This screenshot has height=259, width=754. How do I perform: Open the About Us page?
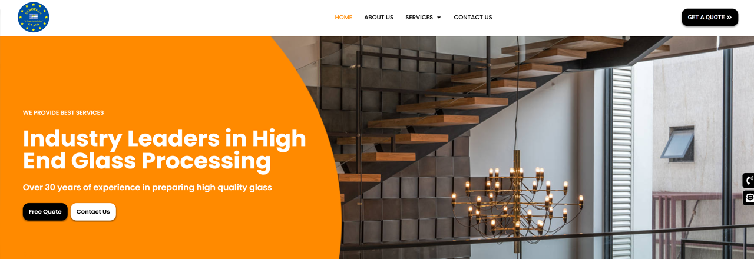(x=379, y=18)
